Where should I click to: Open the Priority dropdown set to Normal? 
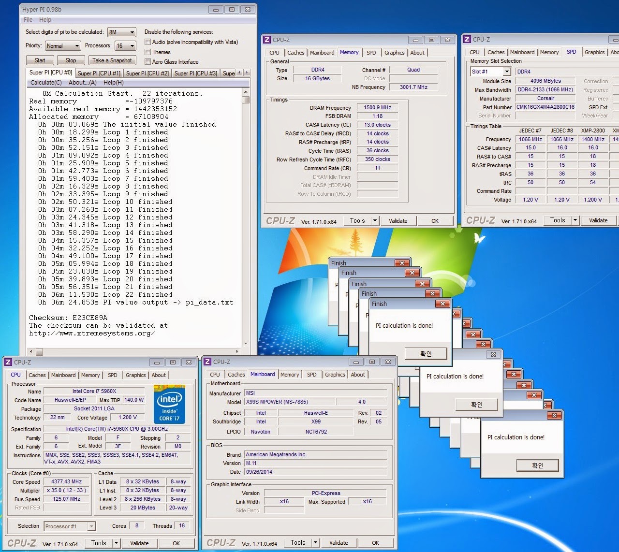point(63,46)
